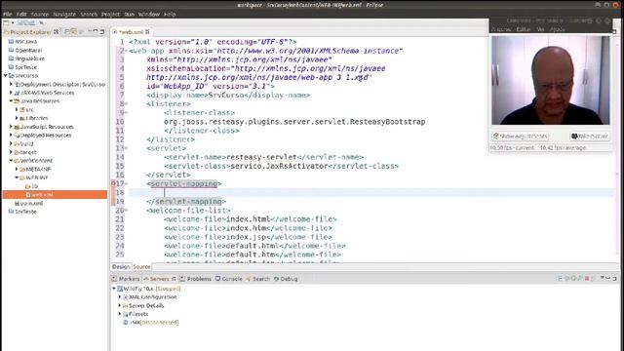Open the Debug view tab
Screen dimensions: 624x351
click(286, 279)
